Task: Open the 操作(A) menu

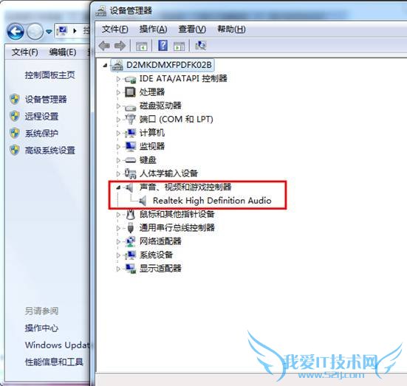Action: tap(153, 29)
